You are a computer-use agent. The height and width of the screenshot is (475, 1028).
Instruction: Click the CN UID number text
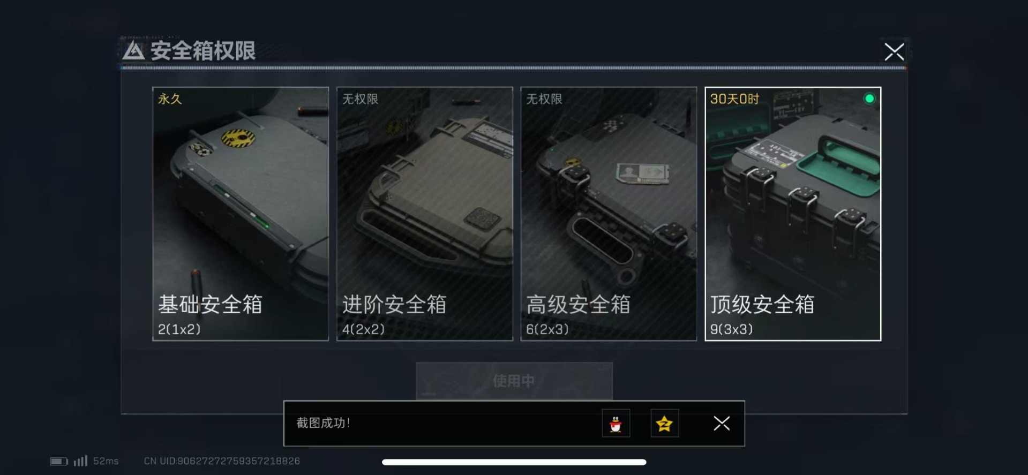(x=222, y=461)
